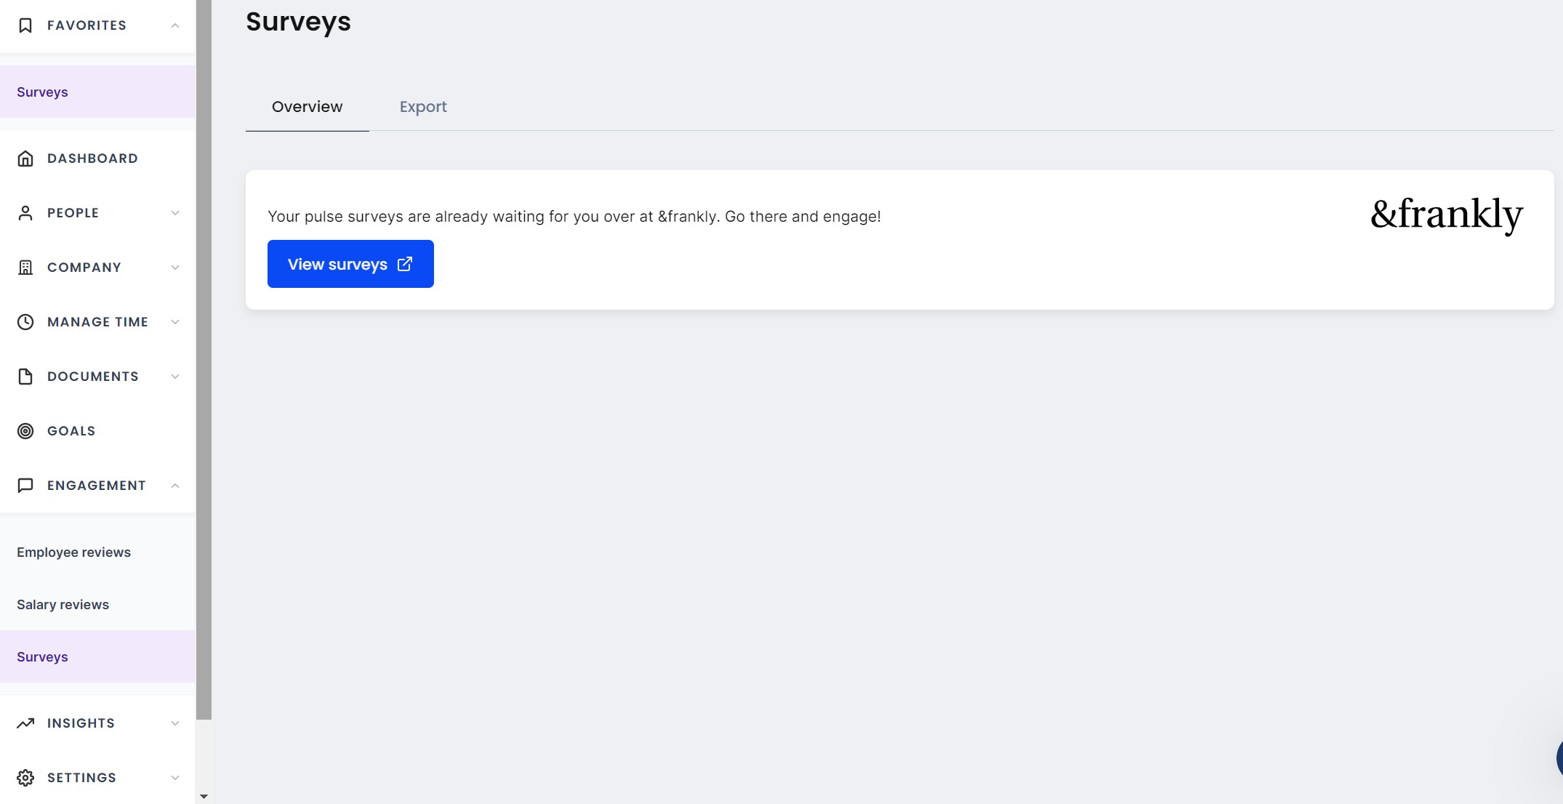Collapse the Engagement section chevron
Viewport: 1563px width, 804px height.
(x=175, y=486)
